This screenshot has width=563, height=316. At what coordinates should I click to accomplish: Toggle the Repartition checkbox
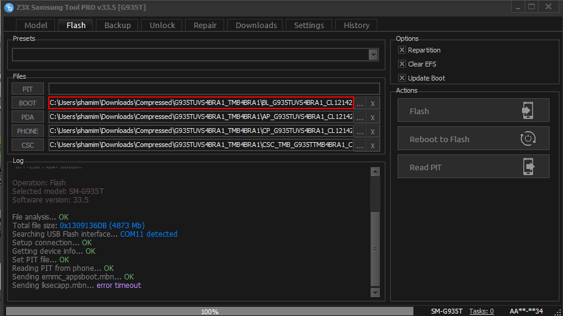coord(402,50)
